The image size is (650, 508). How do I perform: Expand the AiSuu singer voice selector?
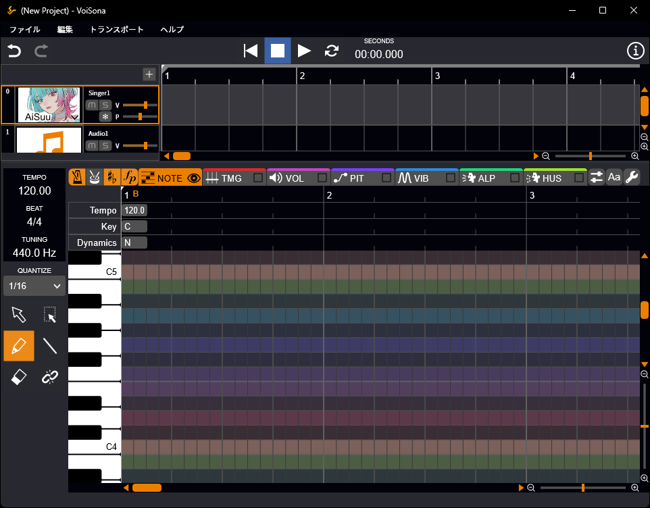coord(74,117)
